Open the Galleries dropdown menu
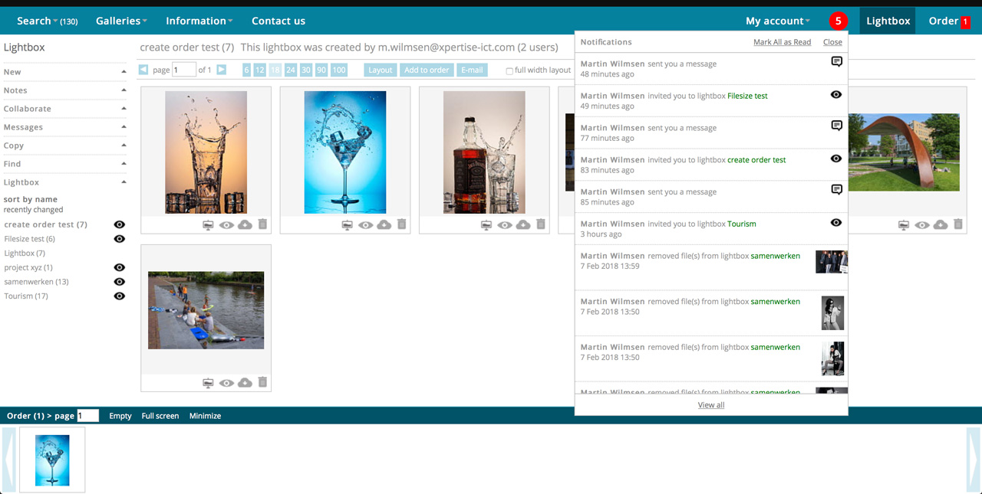 (x=121, y=21)
